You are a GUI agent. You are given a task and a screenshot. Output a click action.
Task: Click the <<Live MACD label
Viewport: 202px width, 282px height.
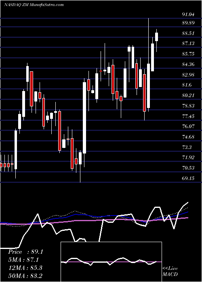click(170, 271)
